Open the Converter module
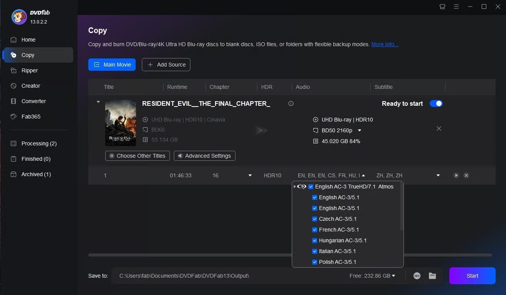 pos(34,101)
